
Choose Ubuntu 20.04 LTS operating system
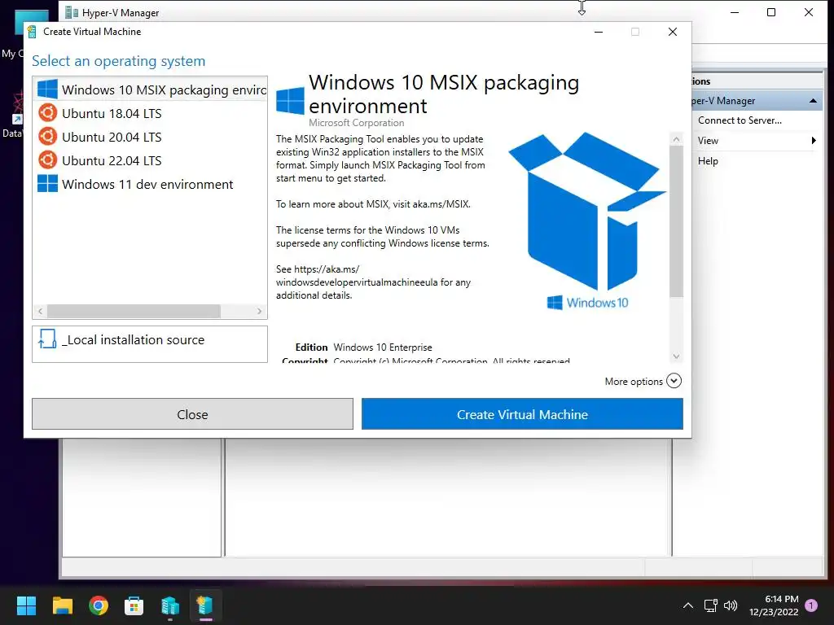coord(150,137)
